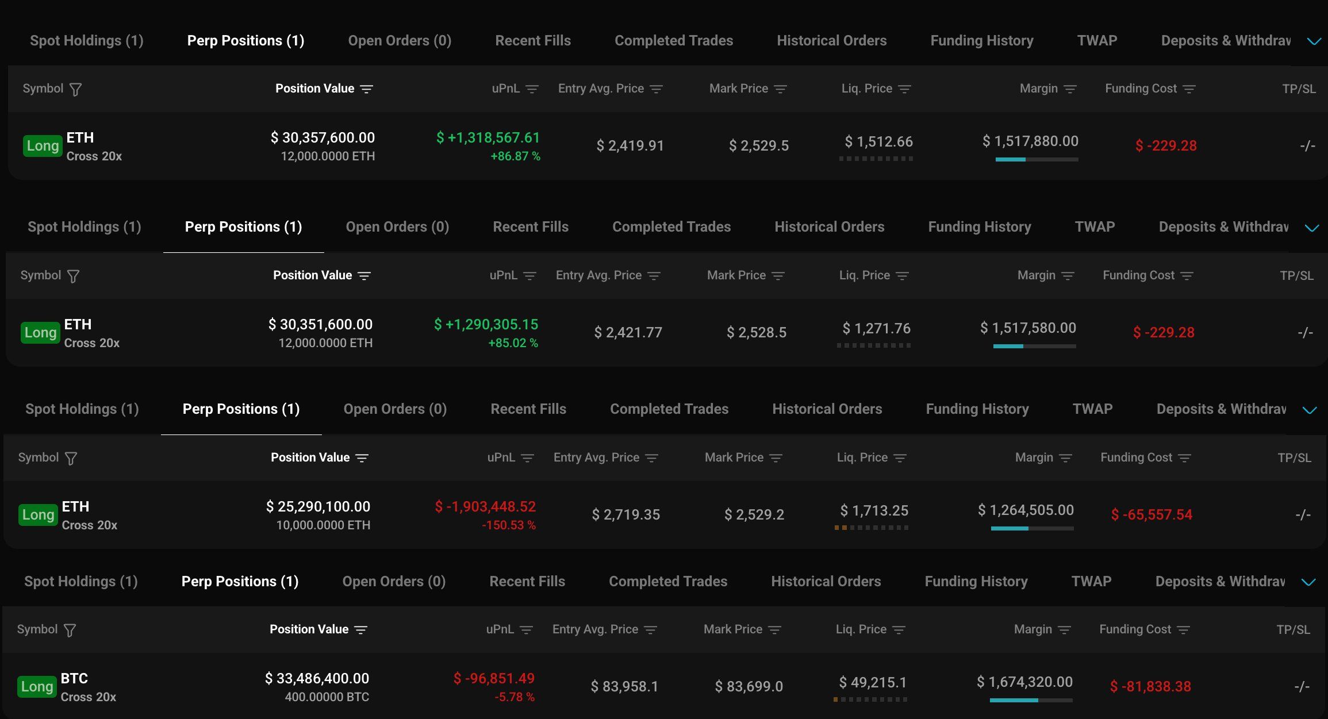Viewport: 1328px width, 719px height.
Task: Click Mark Price sort icon above $2,529.2
Action: click(x=776, y=458)
